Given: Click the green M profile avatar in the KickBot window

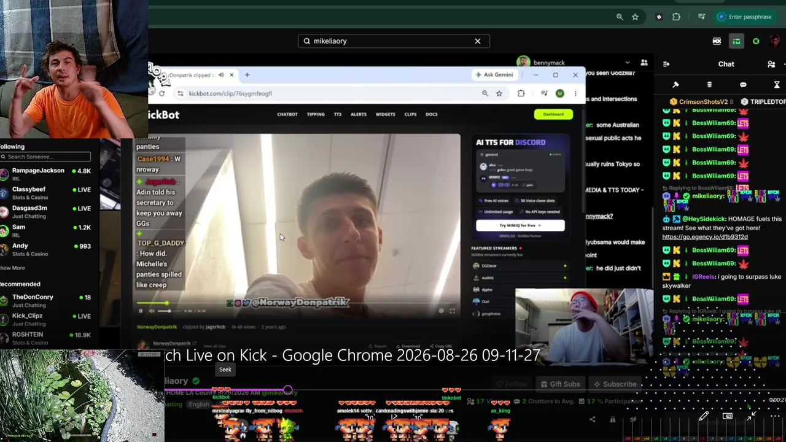Looking at the screenshot, I should [x=559, y=93].
